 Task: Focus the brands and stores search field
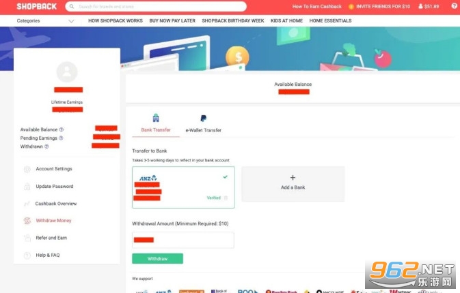click(156, 6)
